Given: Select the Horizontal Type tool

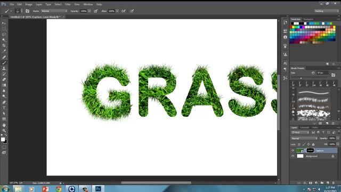Looking at the screenshot, I should coord(4,108).
